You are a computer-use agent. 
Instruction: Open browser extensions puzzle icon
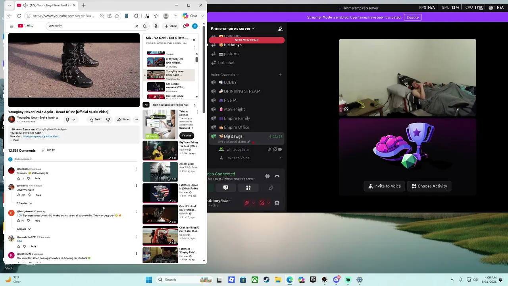coord(137,16)
